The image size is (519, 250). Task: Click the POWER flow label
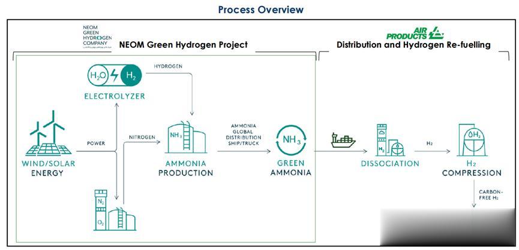[x=96, y=144]
